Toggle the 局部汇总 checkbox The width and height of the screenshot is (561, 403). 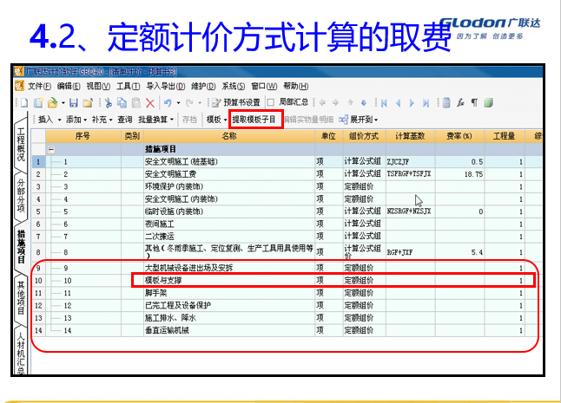271,102
